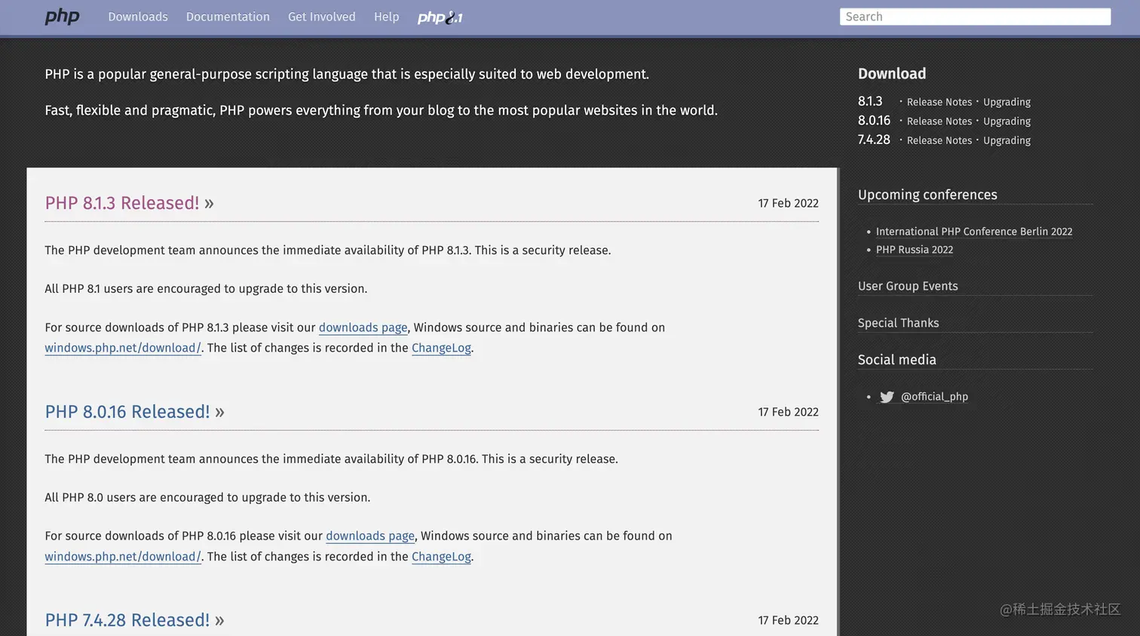1140x636 pixels.
Task: Open ChangeLog link in 8.1.3 article
Action: (441, 348)
